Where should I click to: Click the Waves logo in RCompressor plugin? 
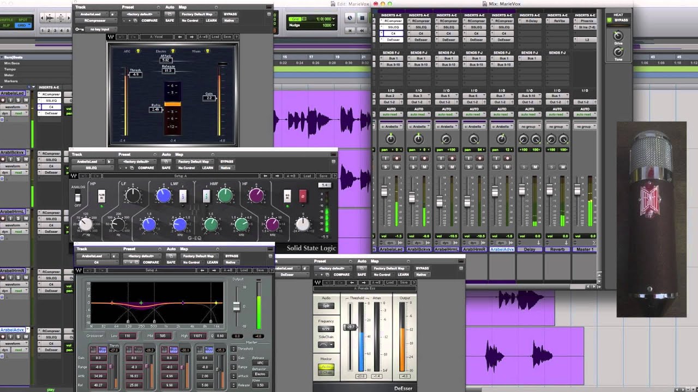coord(111,37)
